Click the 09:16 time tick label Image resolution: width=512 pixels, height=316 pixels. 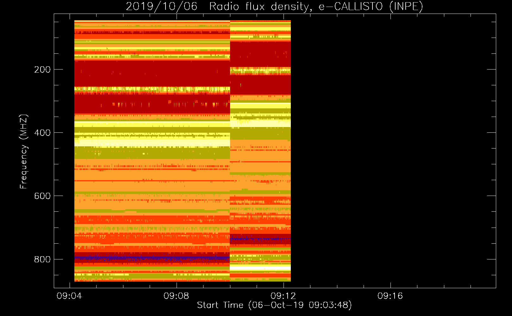pos(390,296)
